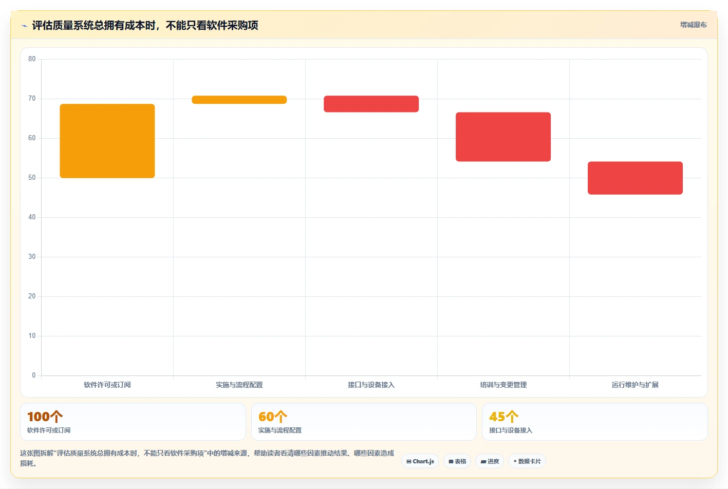Click the y-axis label 30
728x489 pixels.
32,257
